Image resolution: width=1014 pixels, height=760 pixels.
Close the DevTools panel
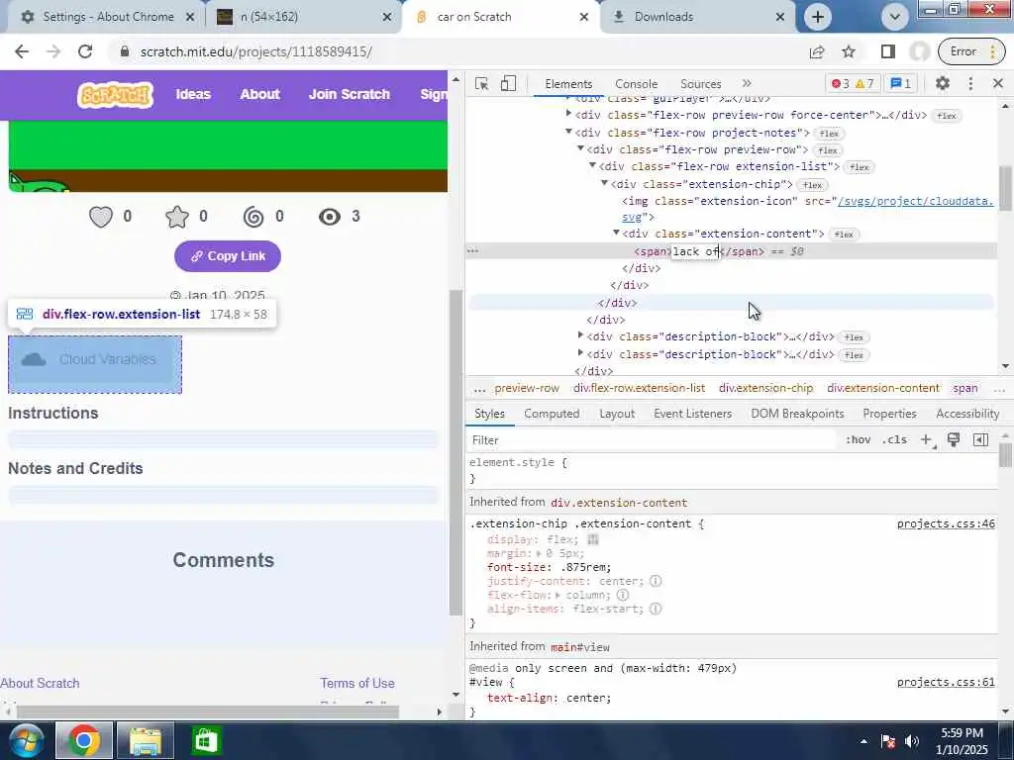coord(998,83)
